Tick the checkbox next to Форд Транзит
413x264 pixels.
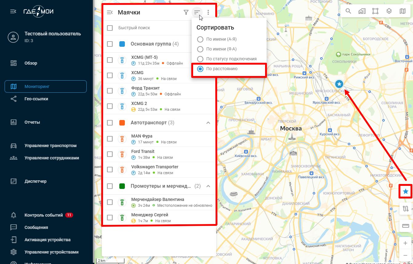(x=110, y=91)
